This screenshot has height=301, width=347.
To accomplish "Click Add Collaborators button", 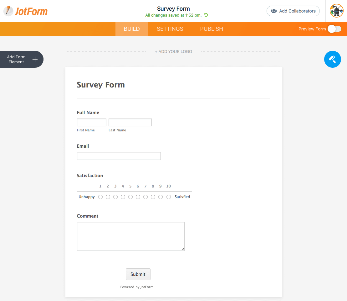I will pyautogui.click(x=293, y=11).
